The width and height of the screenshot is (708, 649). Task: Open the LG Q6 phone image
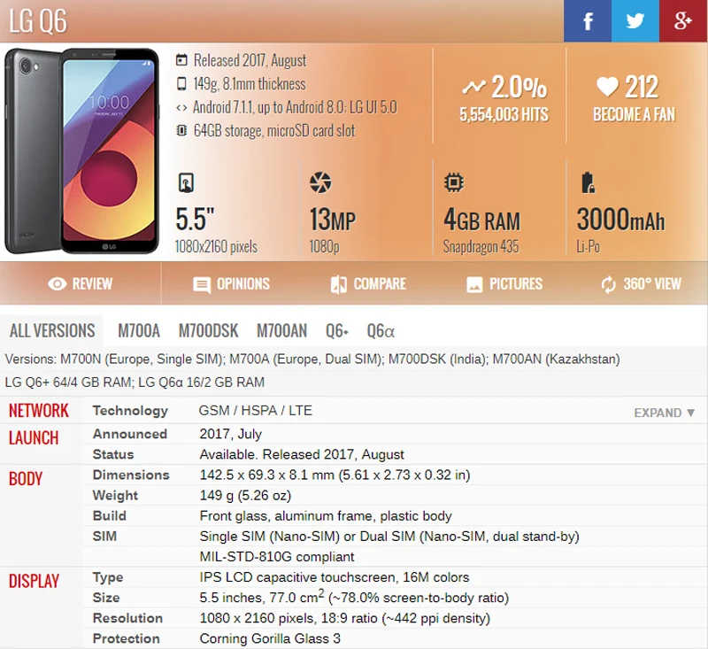coord(81,151)
